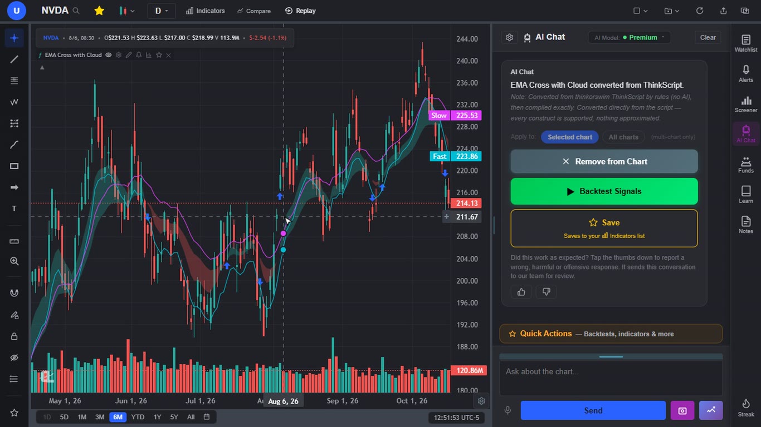The image size is (761, 427).
Task: Open chart type candlestick dropdown
Action: click(x=127, y=11)
